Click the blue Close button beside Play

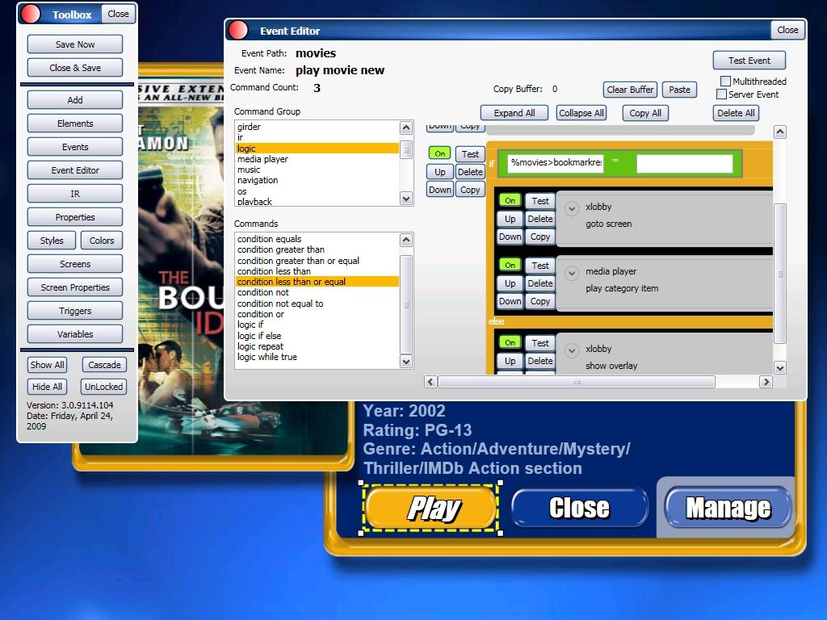[x=580, y=508]
